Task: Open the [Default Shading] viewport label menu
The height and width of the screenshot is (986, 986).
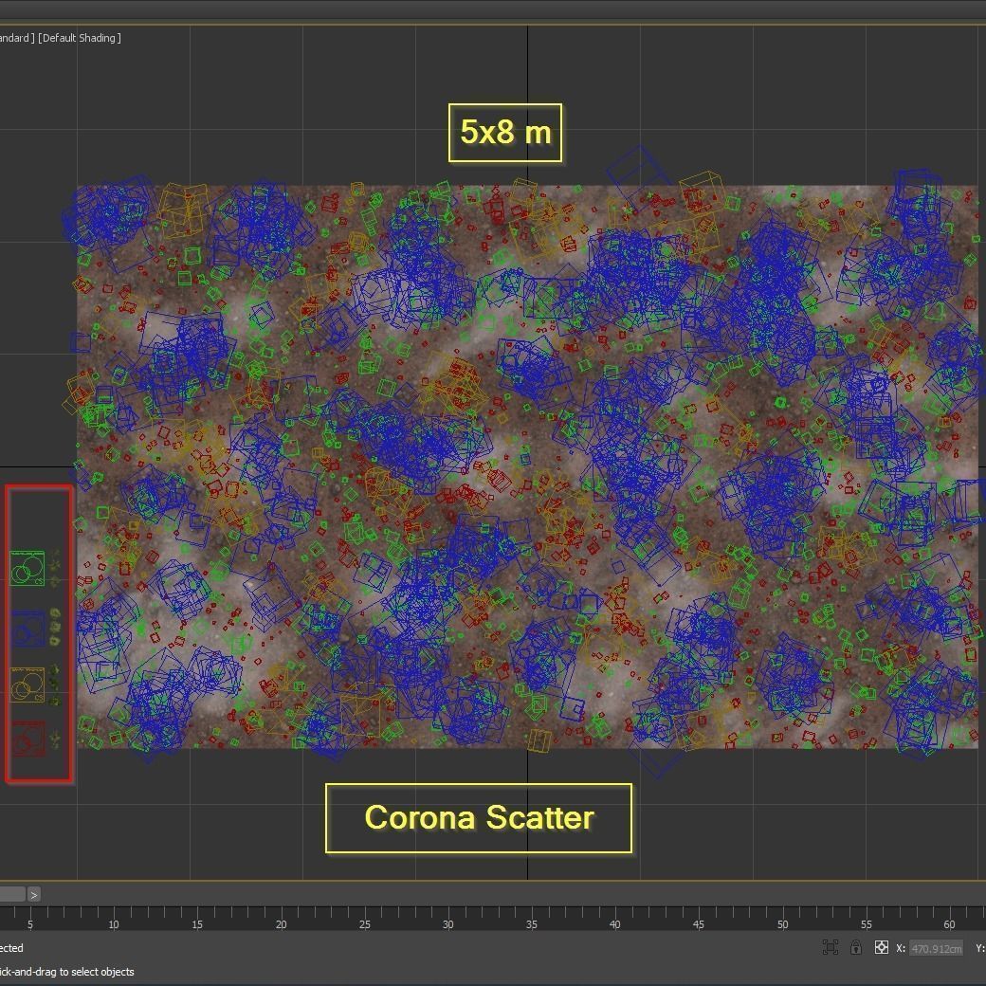Action: pyautogui.click(x=80, y=38)
